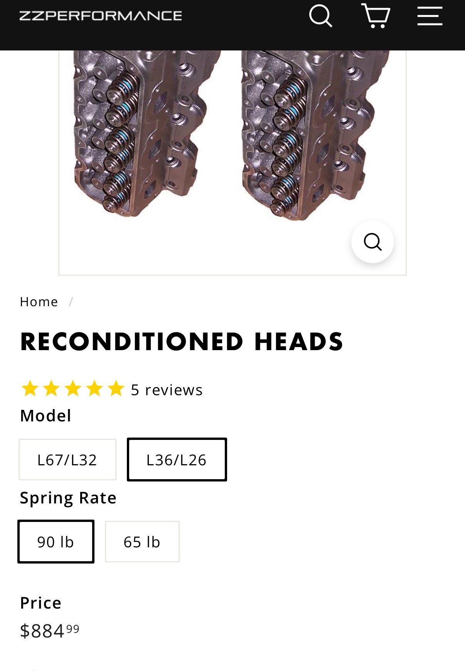Click the ZZPerformance logo
465x671 pixels.
(x=101, y=16)
